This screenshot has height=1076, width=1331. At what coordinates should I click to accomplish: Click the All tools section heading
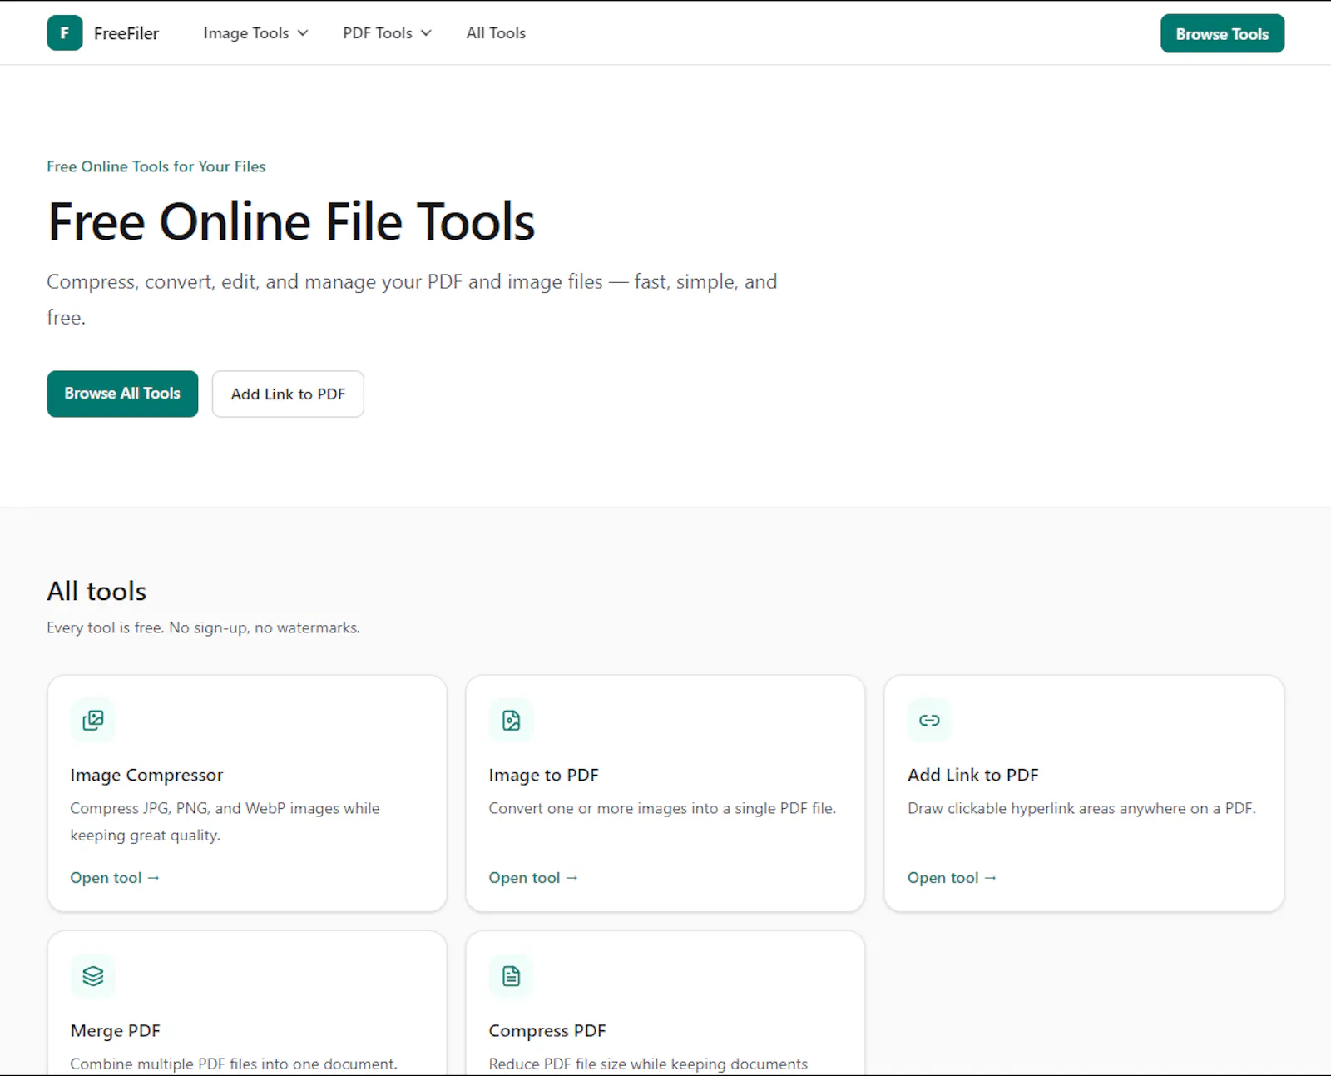96,591
